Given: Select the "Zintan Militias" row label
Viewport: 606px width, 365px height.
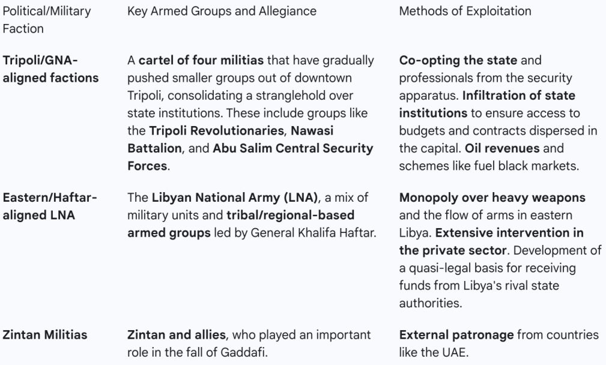Looking at the screenshot, I should pos(45,335).
